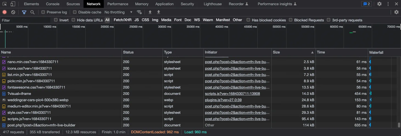Open scripts.js initiator link for ?visual=iframe

tap(232, 94)
